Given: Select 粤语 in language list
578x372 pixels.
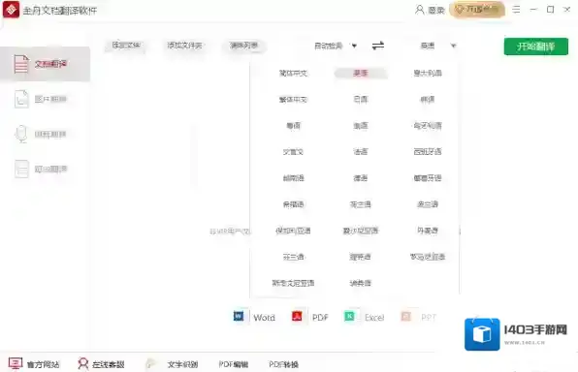Looking at the screenshot, I should [x=293, y=126].
